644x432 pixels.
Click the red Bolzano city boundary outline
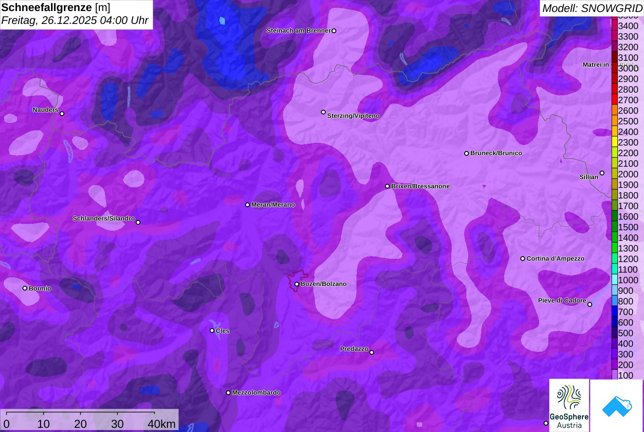click(x=297, y=281)
